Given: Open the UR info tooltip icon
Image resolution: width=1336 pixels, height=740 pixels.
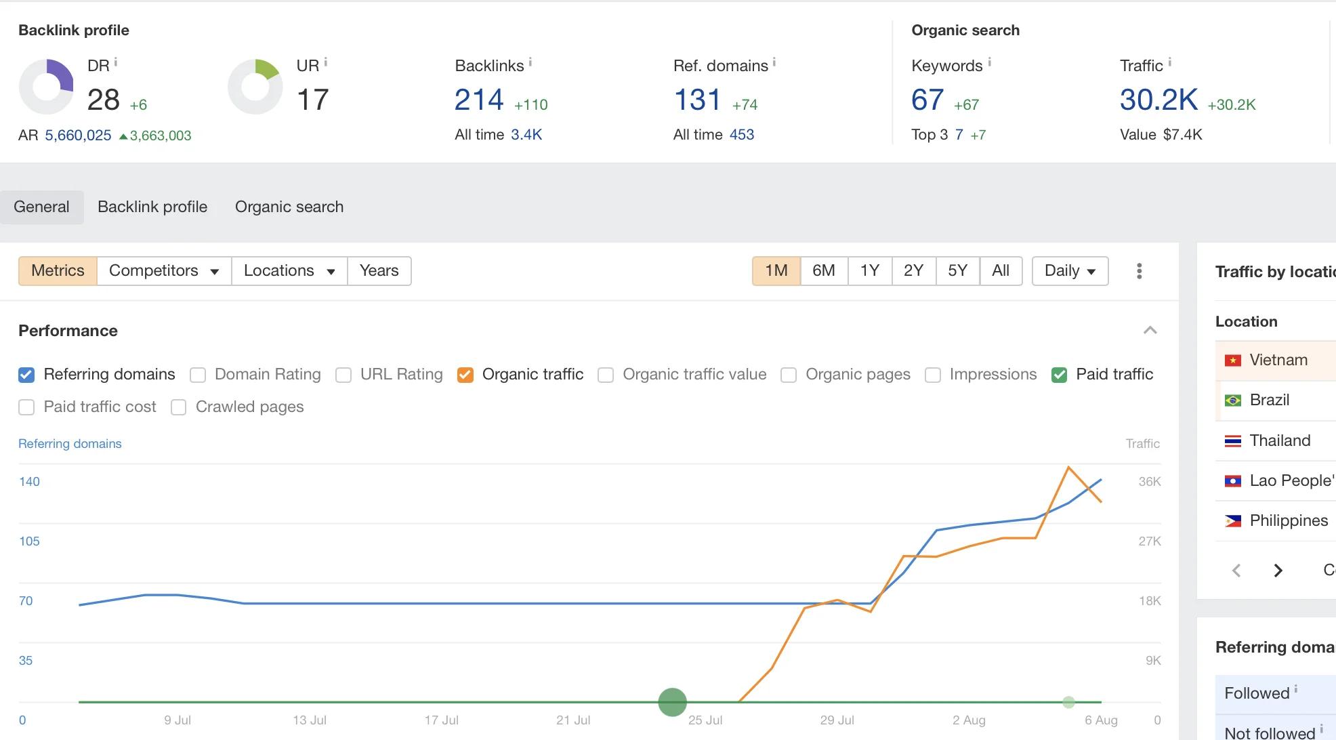Looking at the screenshot, I should pos(326,62).
